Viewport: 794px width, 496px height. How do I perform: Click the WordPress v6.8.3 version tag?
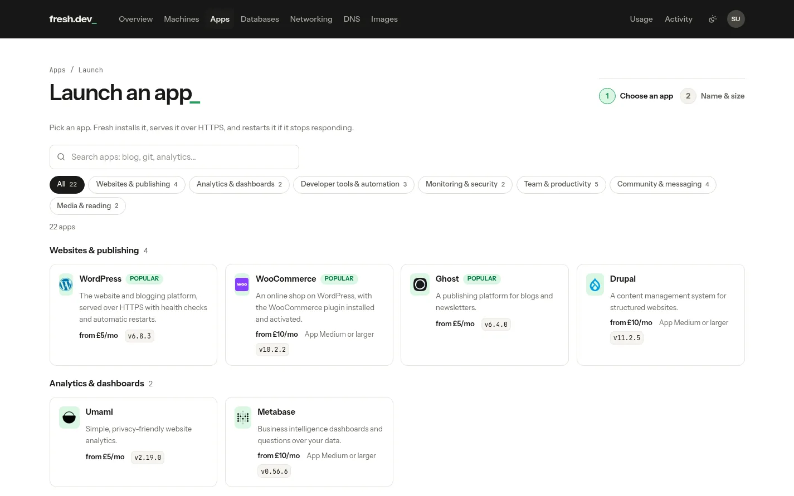139,336
